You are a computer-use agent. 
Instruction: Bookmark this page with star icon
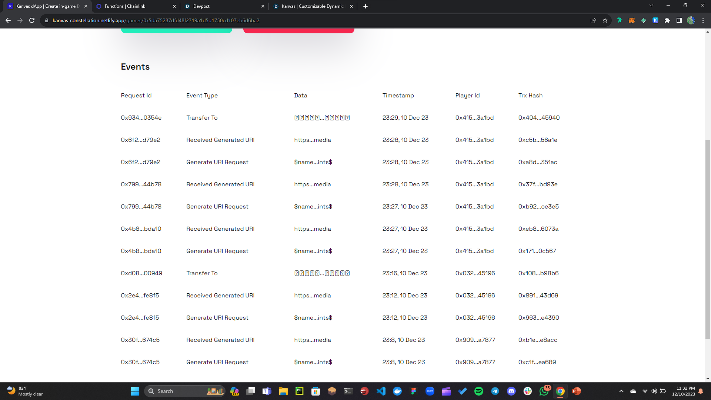605,20
